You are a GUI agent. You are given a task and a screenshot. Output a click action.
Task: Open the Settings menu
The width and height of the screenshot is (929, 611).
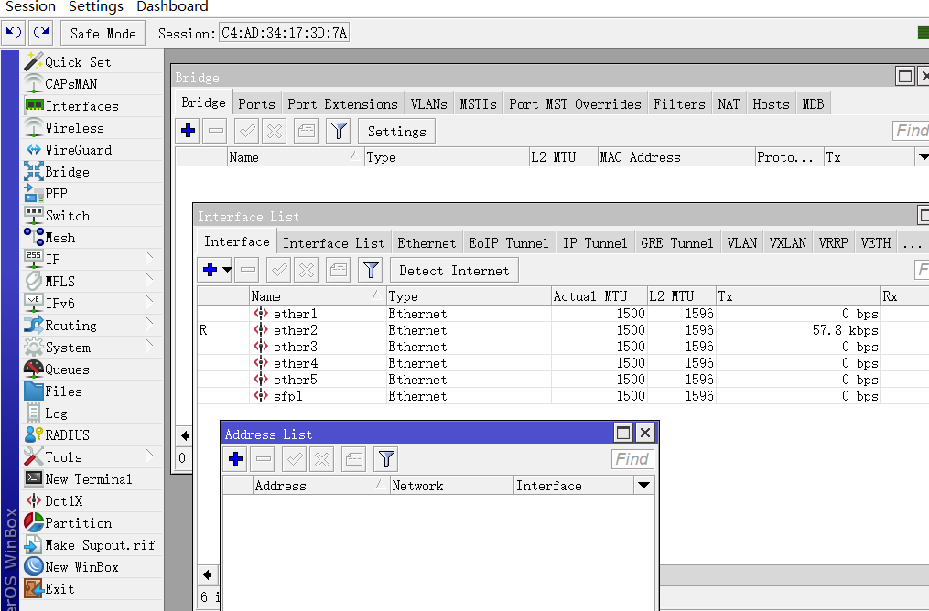(x=96, y=6)
